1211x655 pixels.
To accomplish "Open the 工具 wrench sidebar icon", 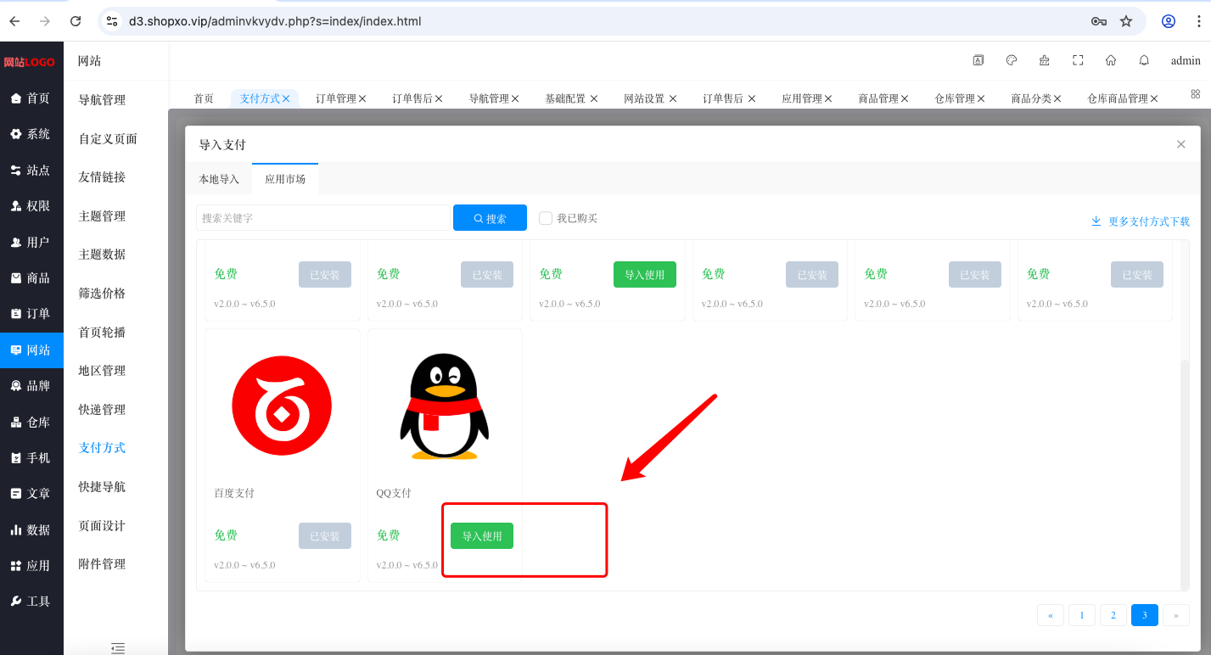I will (x=16, y=602).
